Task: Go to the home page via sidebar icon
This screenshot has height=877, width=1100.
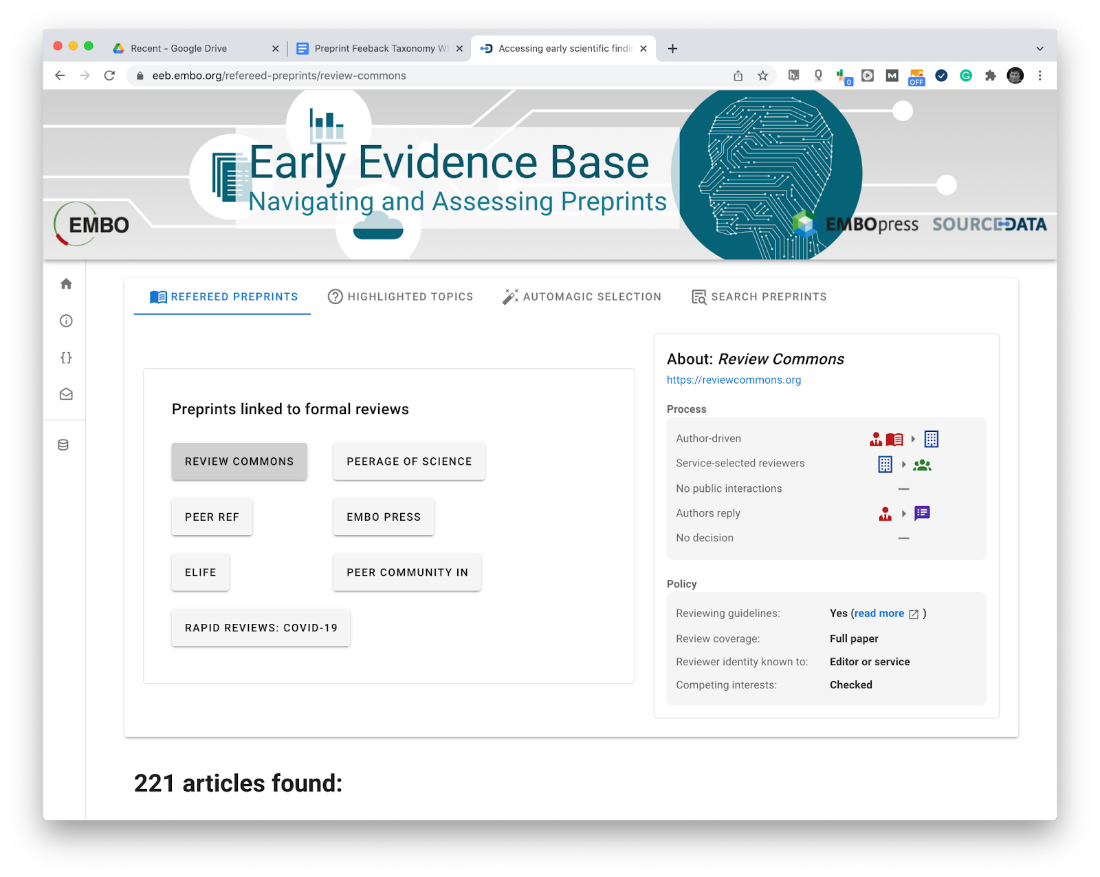Action: 66,284
